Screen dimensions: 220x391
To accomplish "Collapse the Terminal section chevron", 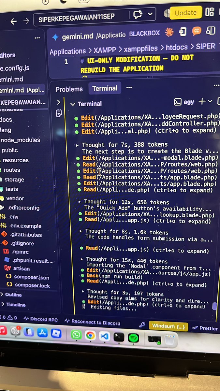I will tap(73, 104).
